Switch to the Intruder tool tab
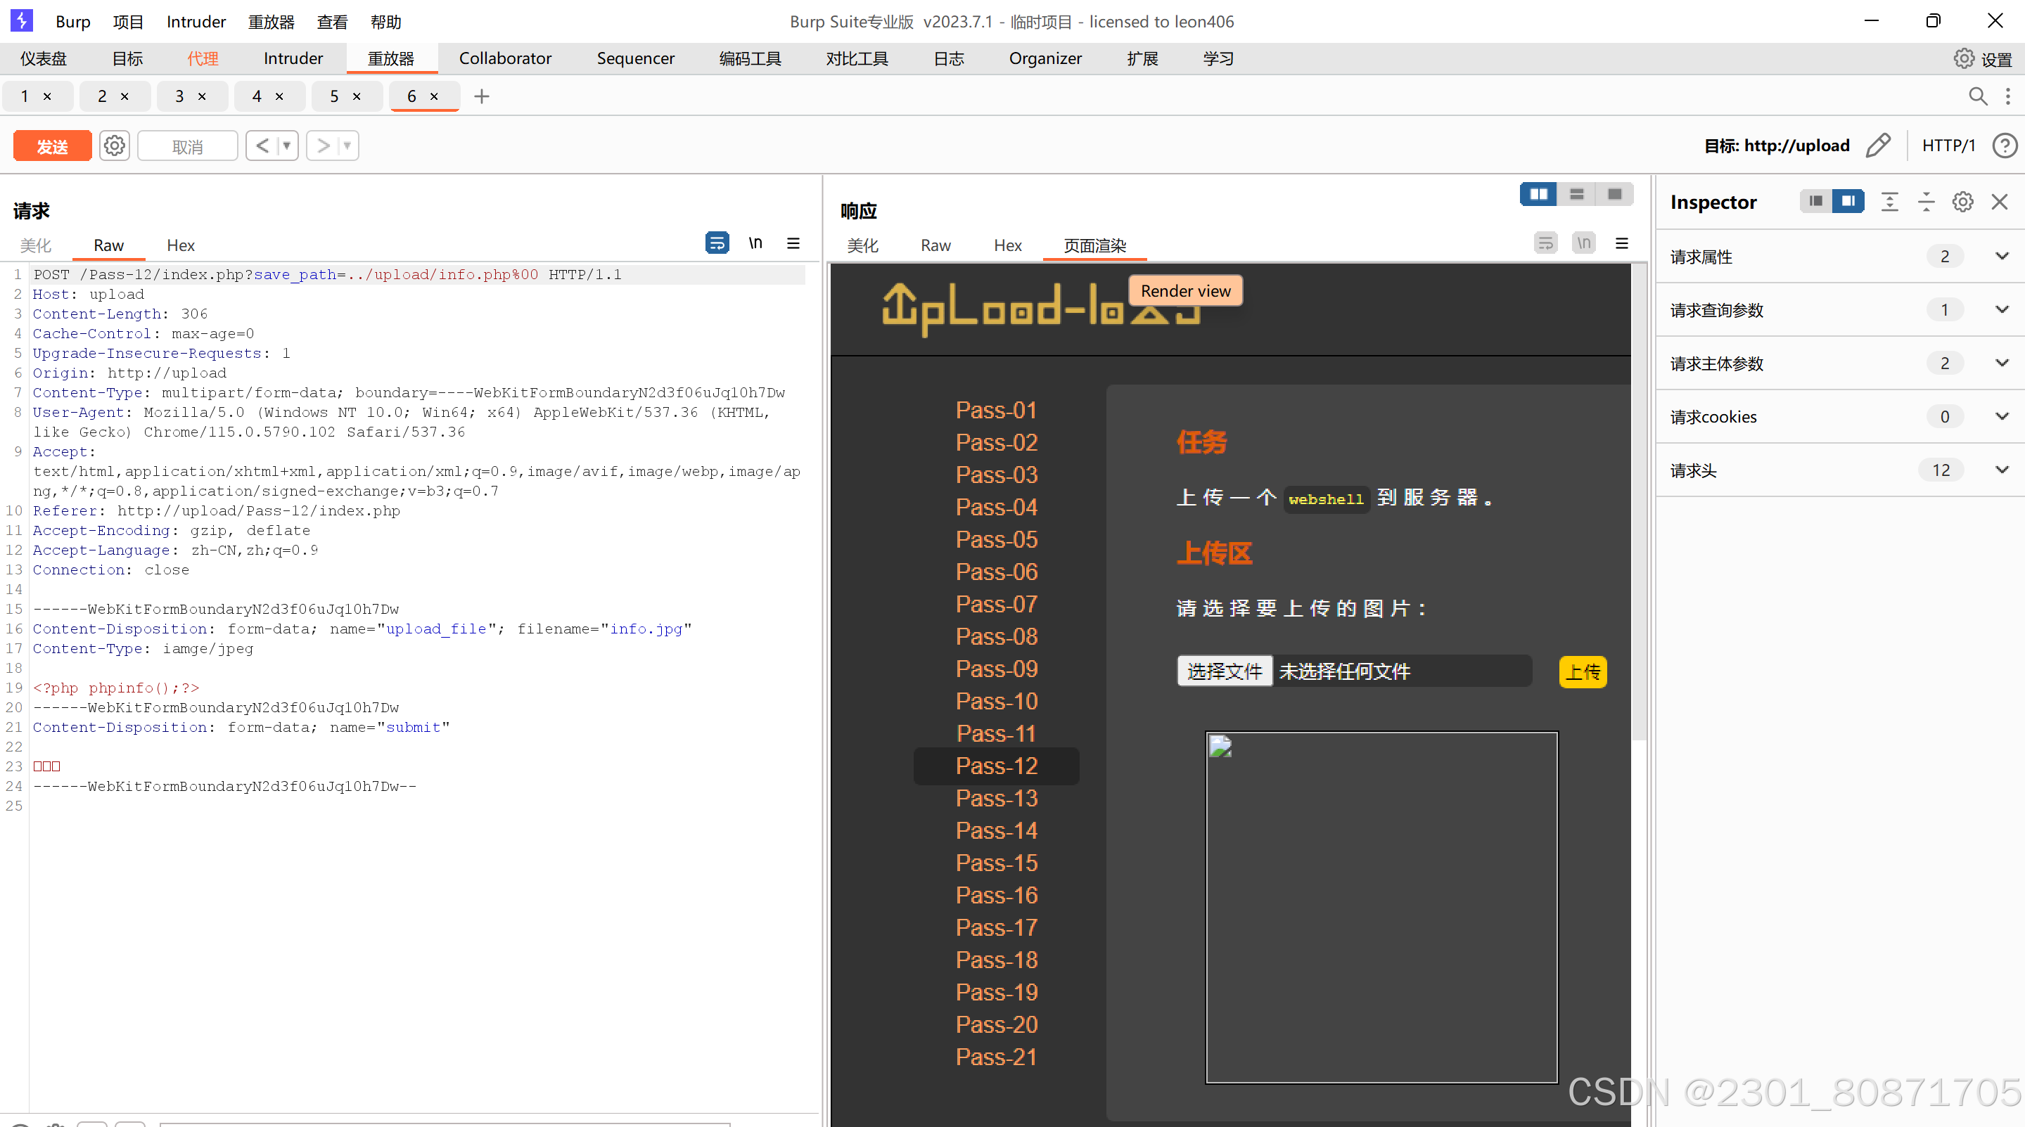Viewport: 2025px width, 1127px height. [293, 59]
